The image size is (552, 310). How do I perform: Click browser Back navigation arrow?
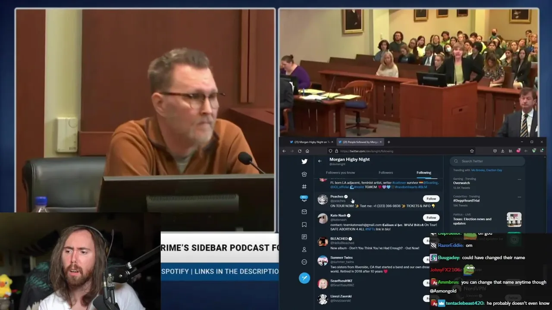click(x=284, y=151)
